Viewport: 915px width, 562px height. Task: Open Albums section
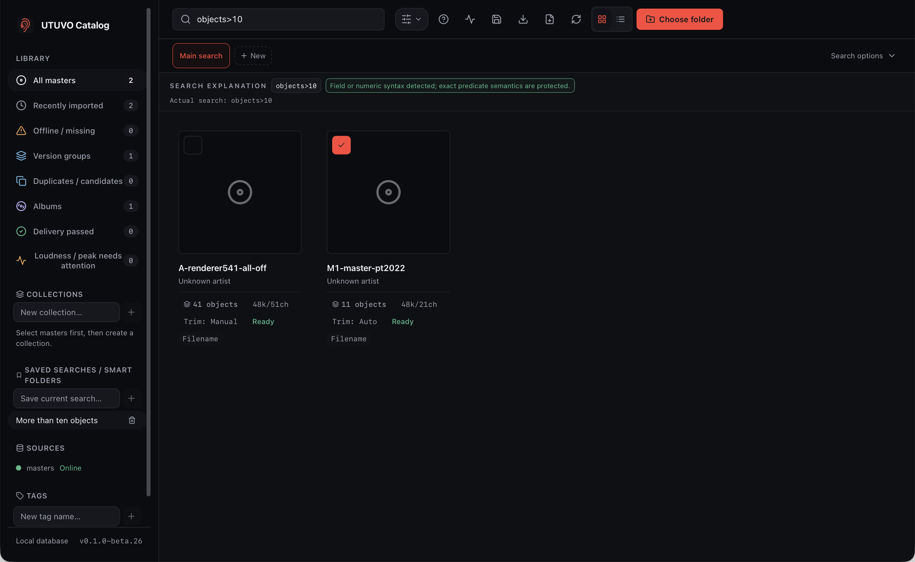pyautogui.click(x=77, y=206)
